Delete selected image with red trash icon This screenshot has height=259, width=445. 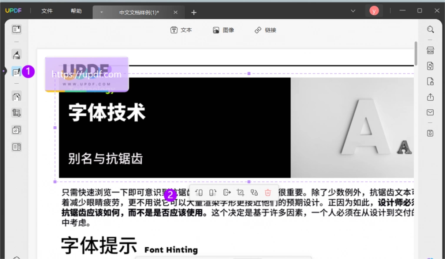(268, 193)
